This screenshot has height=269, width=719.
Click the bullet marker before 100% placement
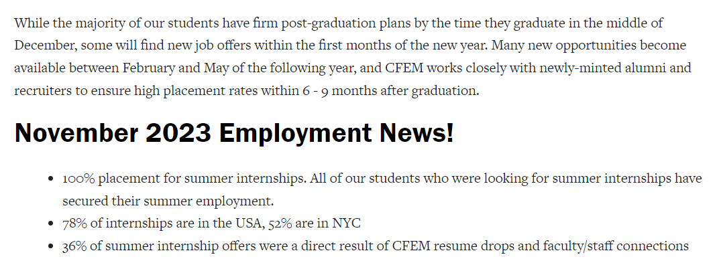51,179
